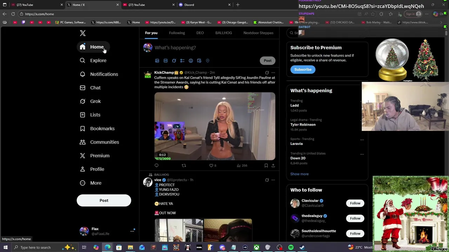Image resolution: width=449 pixels, height=252 pixels.
Task: Add a poll in the composer
Action: (x=182, y=61)
